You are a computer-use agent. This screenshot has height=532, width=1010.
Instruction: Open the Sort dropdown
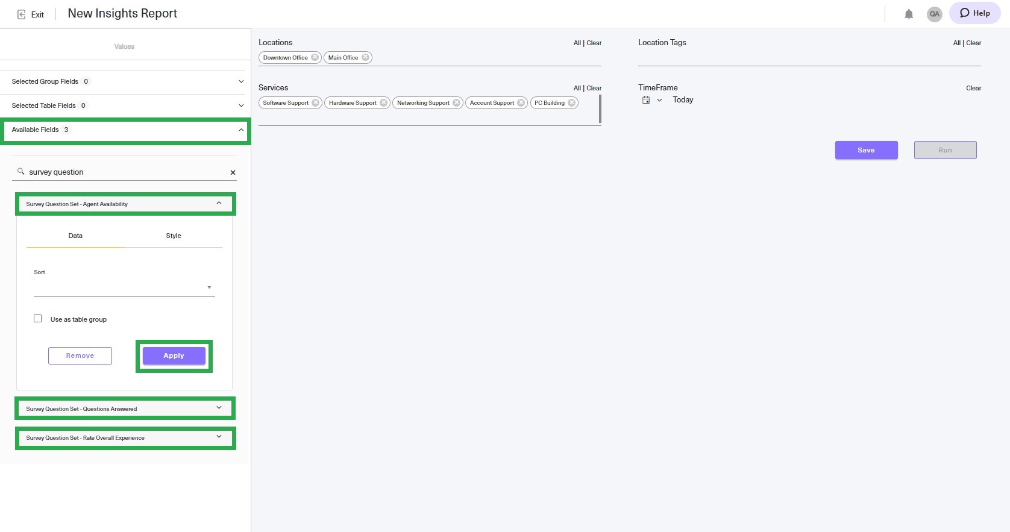[x=124, y=287]
